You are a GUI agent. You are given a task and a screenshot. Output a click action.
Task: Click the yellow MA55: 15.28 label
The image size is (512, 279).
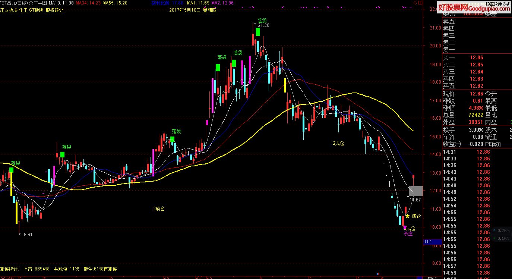coord(115,3)
